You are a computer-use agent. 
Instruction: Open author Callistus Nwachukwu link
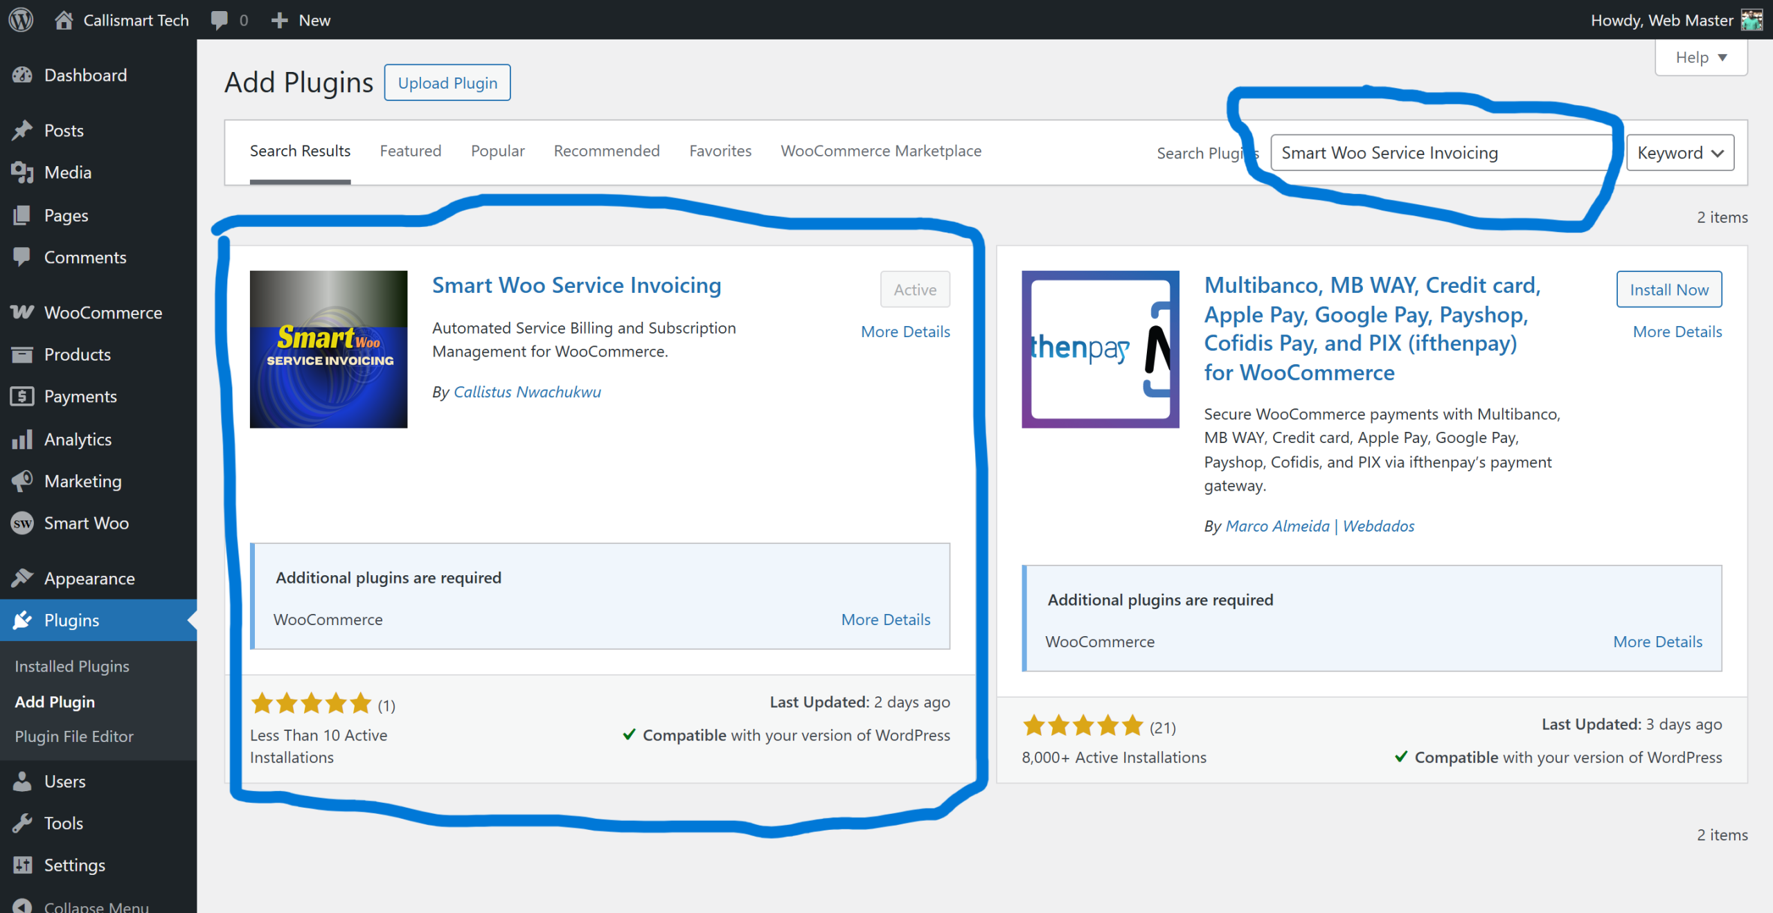527,392
